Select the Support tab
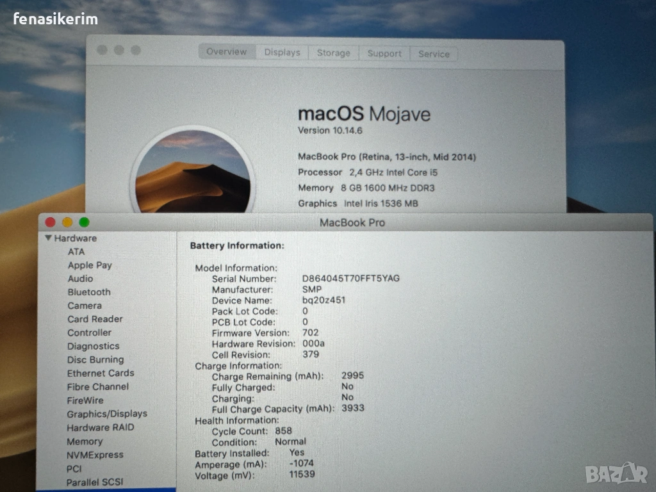The width and height of the screenshot is (656, 492). point(384,54)
